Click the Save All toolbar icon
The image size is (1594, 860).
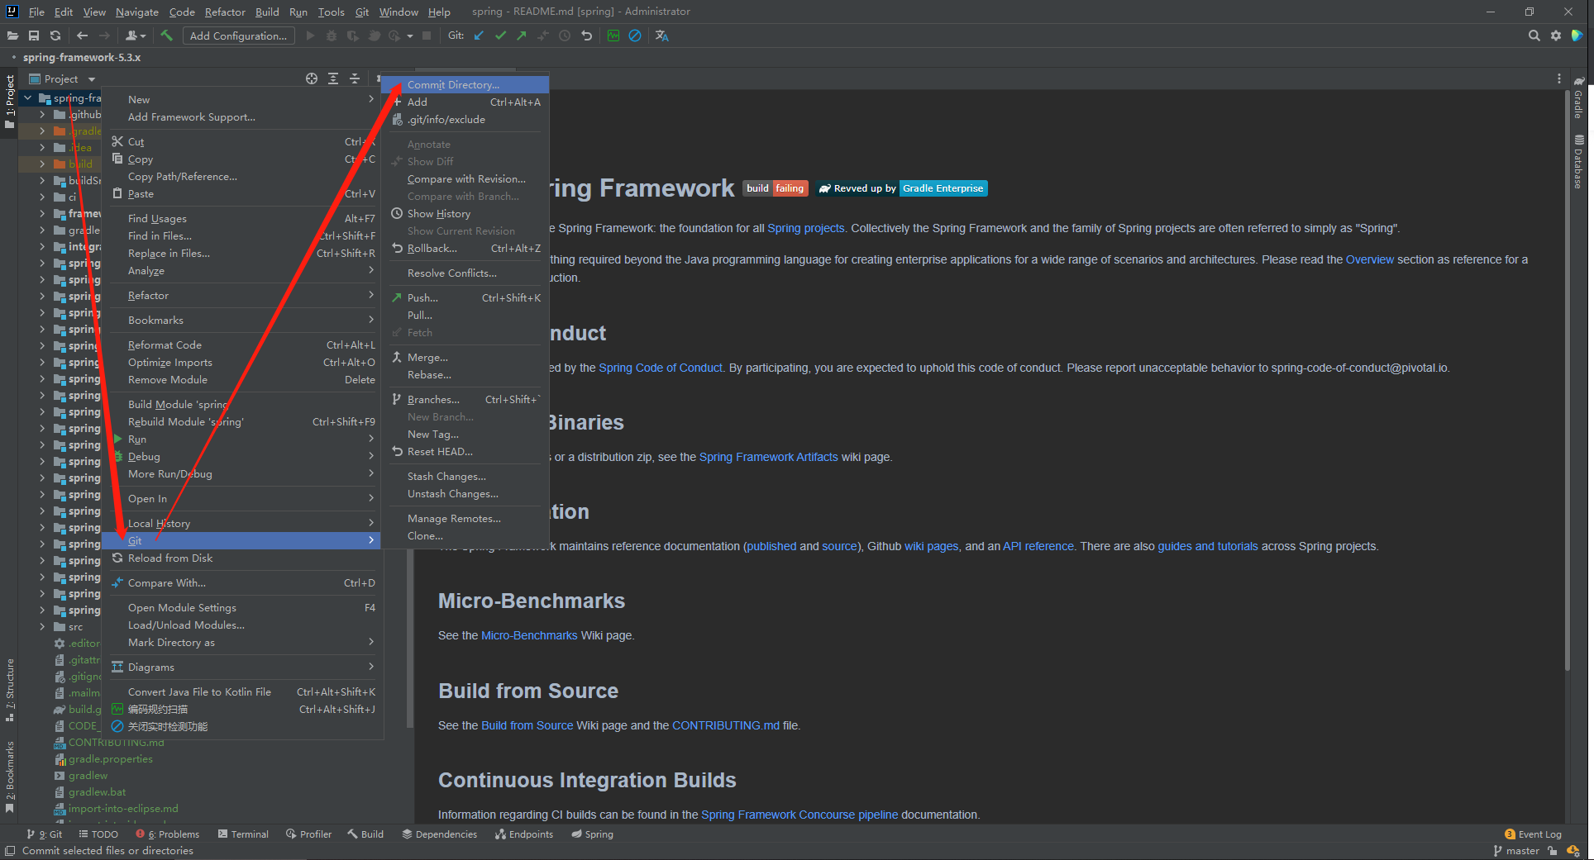point(34,36)
